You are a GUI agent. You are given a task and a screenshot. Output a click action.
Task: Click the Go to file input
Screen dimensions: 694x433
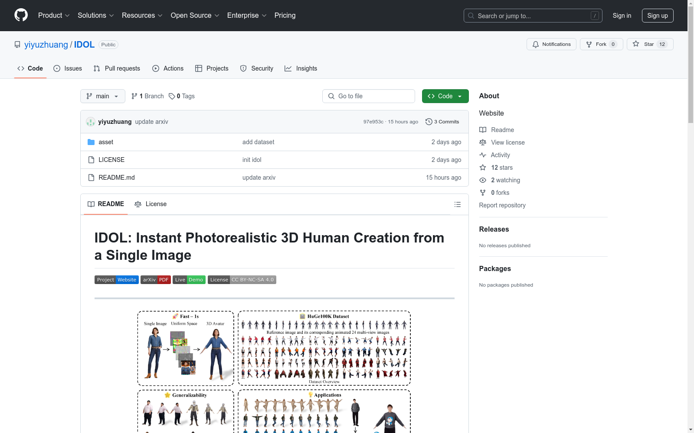pos(369,96)
